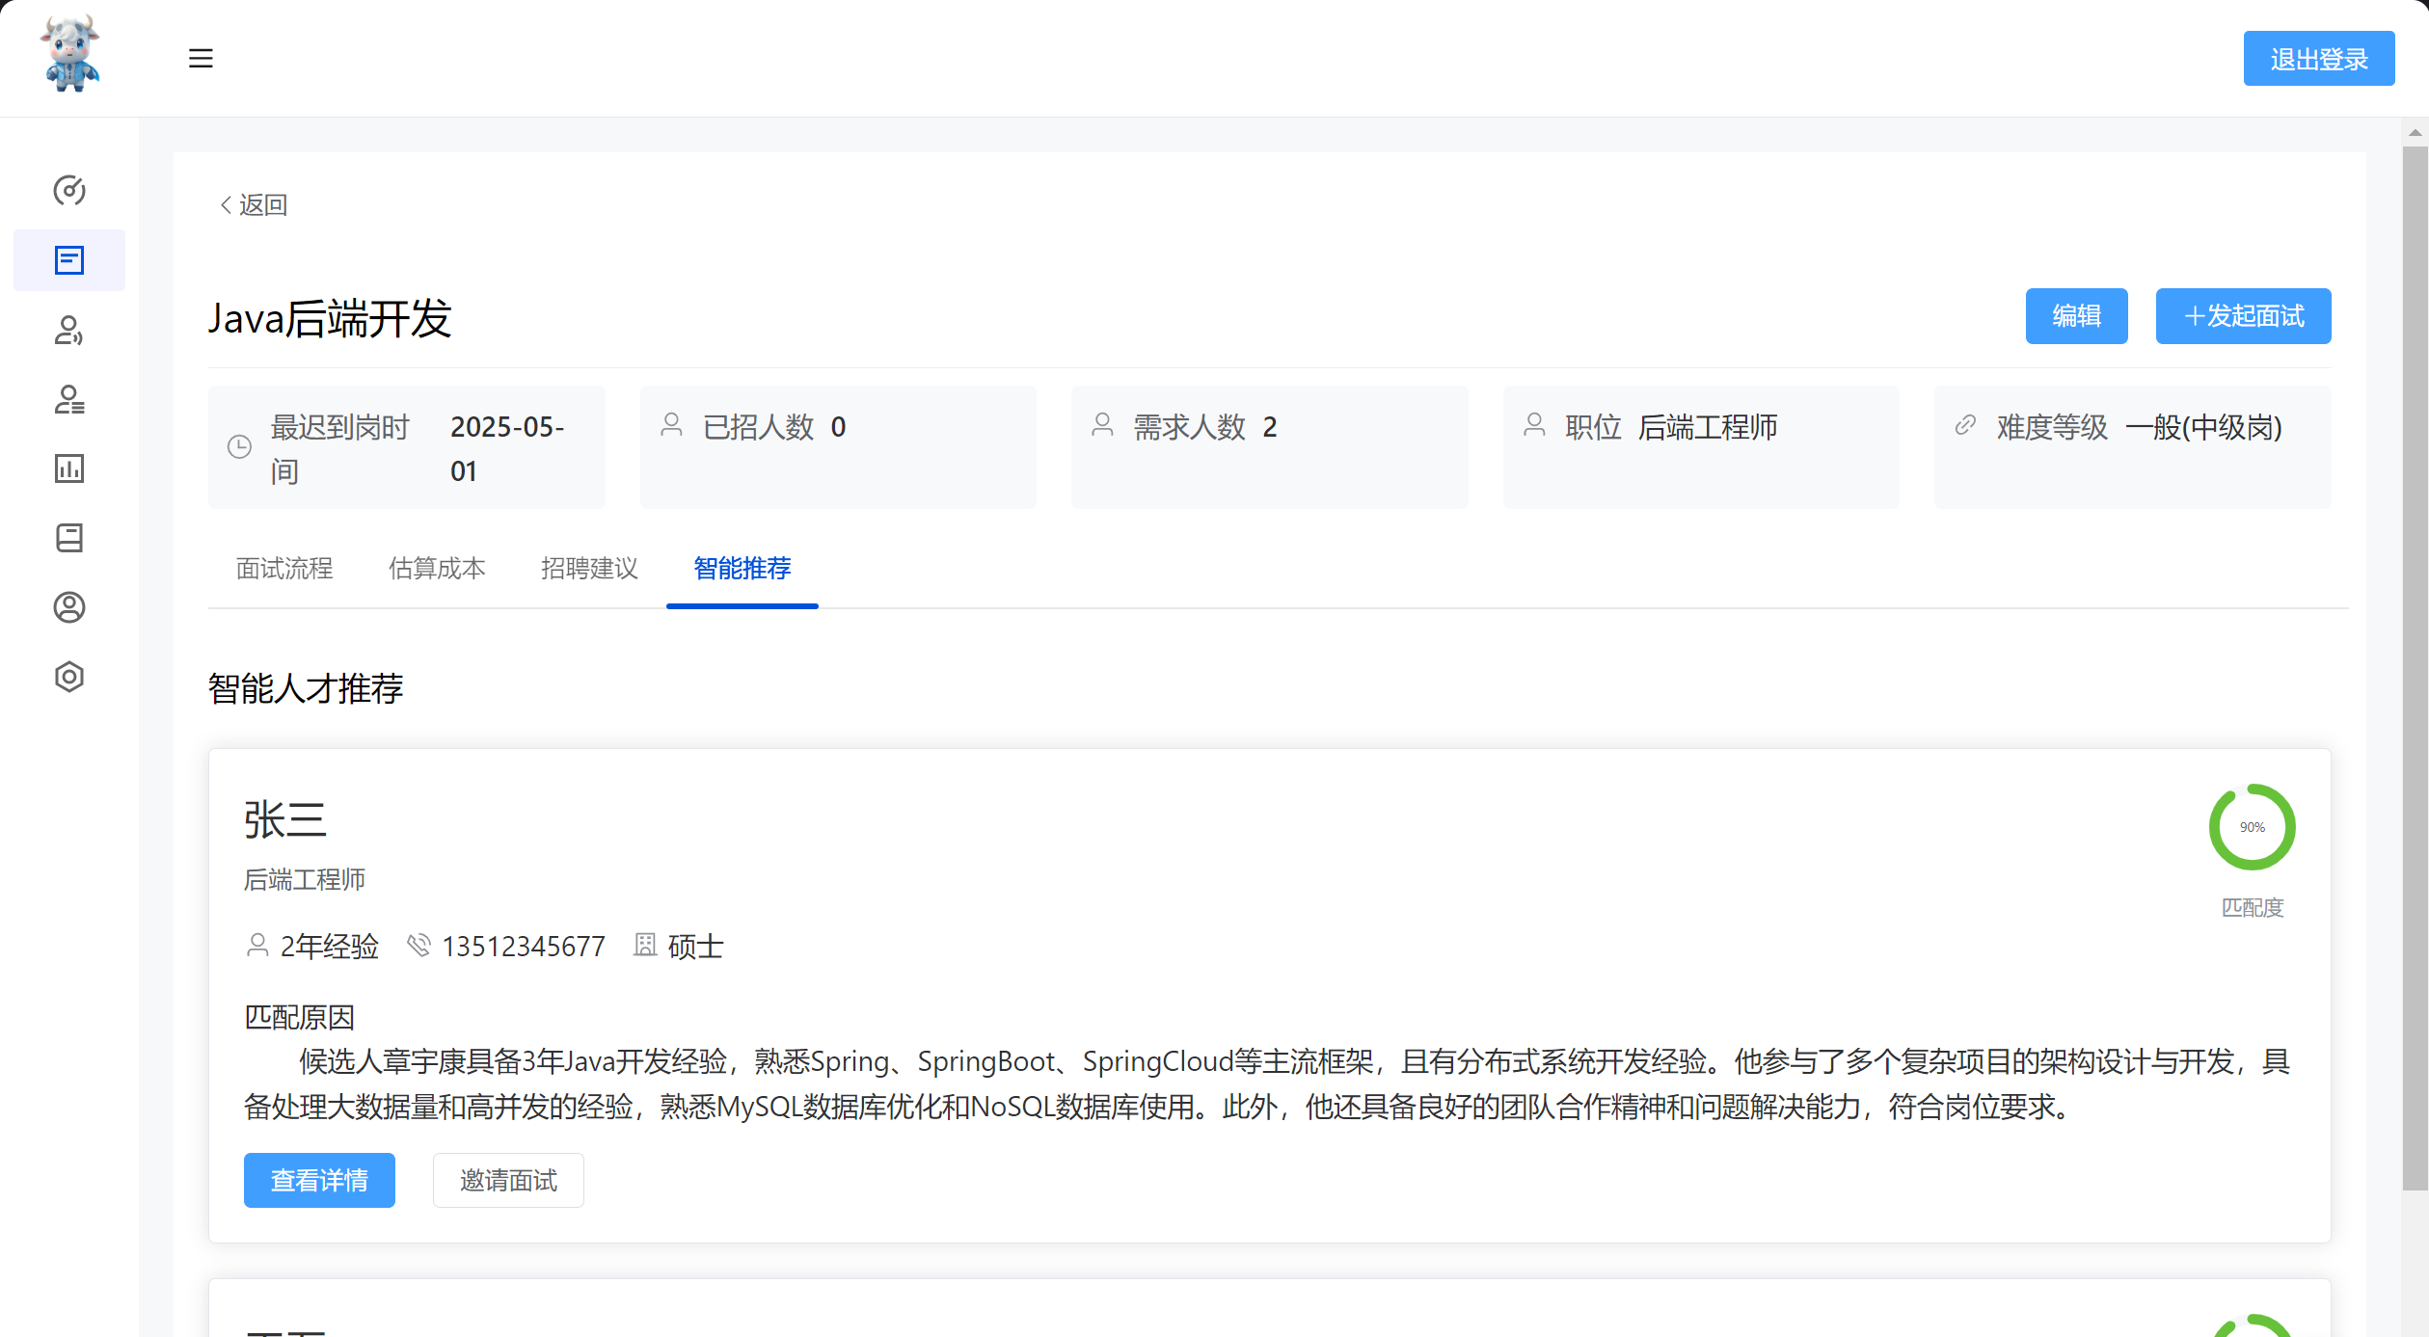Screen dimensions: 2429x1337
Task: Click the 后端工程师 position value in info card
Action: [x=1708, y=426]
